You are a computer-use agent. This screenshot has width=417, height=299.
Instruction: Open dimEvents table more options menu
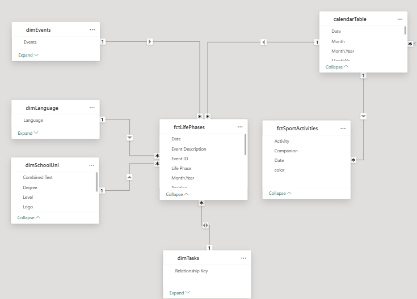coord(92,30)
